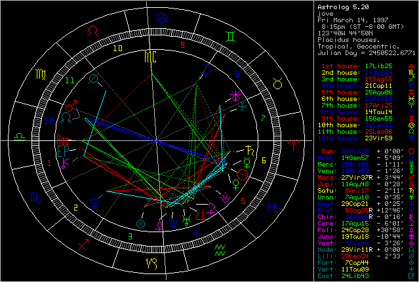Screen dimensions: 419x282
Task: Select the magenta Ceres glyph in the wheel
Action: (211, 209)
